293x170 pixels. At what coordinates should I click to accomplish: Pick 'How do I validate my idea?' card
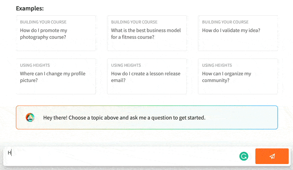[x=238, y=33]
